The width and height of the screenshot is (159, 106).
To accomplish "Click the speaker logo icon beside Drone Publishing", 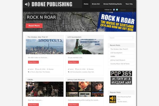I will [x=27, y=4].
